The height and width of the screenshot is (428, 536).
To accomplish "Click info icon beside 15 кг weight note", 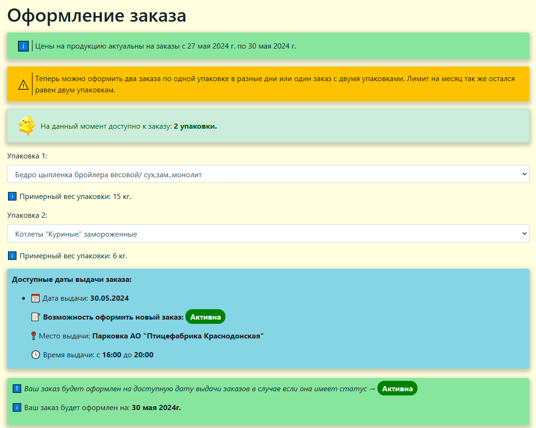I will click(12, 196).
